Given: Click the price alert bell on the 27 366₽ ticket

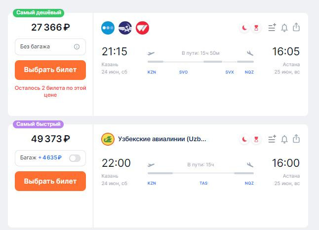Looking at the screenshot, I should [284, 28].
